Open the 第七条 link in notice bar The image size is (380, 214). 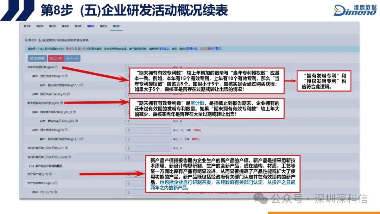(x=70, y=49)
